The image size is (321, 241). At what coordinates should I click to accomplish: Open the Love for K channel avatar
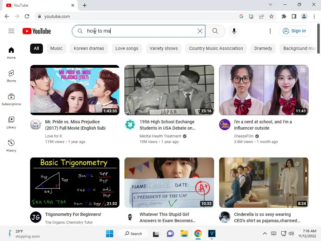[x=36, y=124]
